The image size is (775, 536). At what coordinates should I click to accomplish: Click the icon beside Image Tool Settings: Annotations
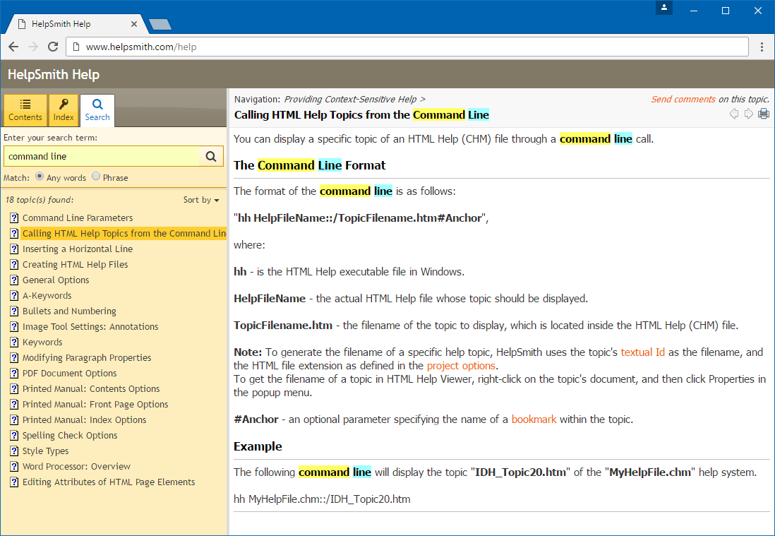click(14, 327)
